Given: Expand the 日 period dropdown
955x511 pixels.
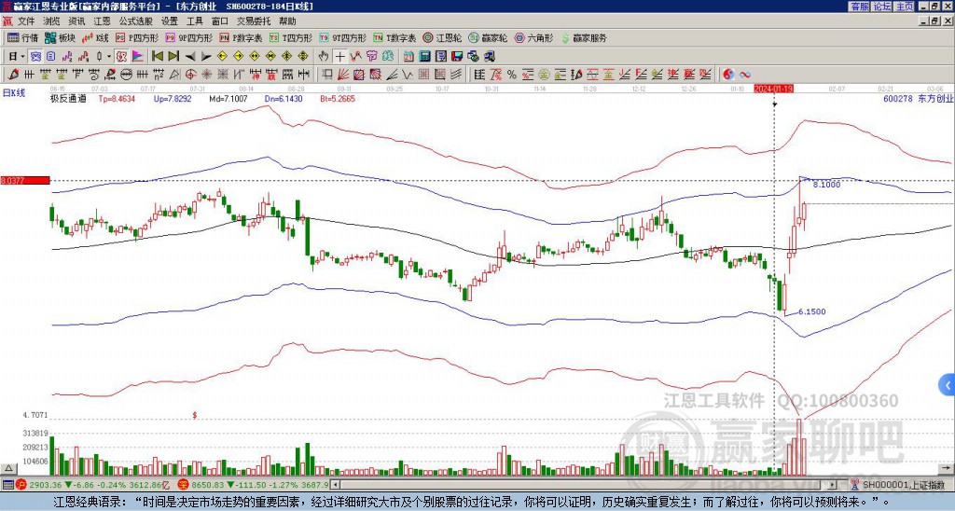Looking at the screenshot, I should (x=22, y=57).
